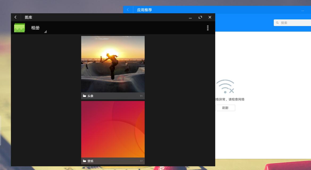Screen dimensions: 311x170
Task: Minimize the 图库 window
Action: coord(190,18)
